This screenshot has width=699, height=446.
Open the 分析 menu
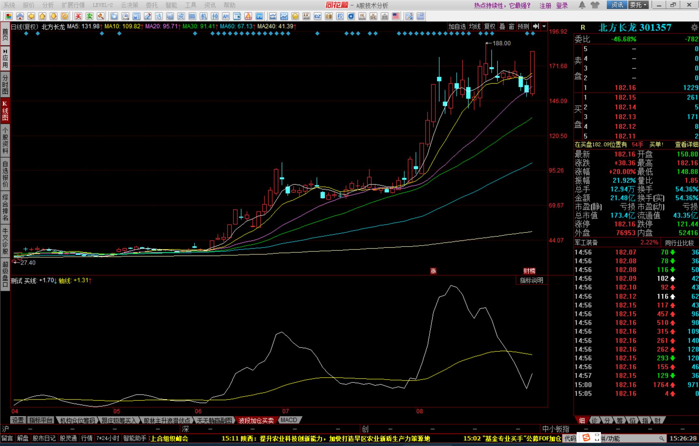tap(48, 5)
